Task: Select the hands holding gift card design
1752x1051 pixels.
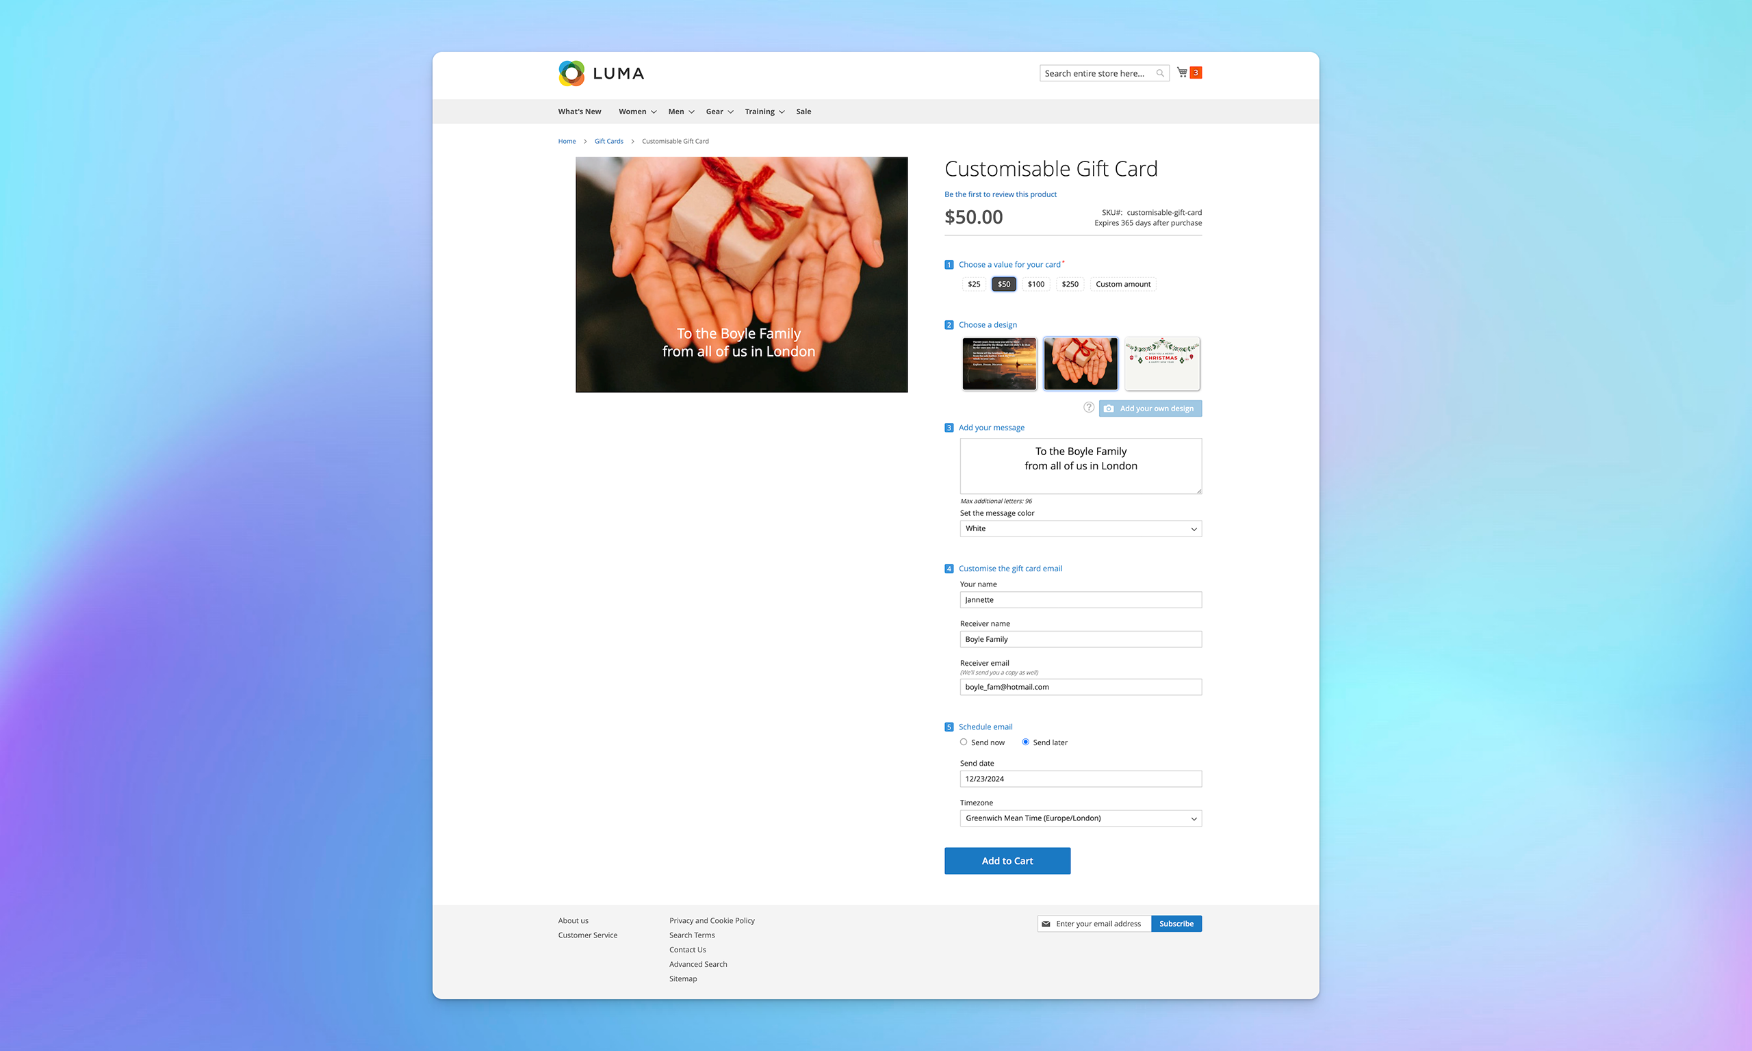Action: (1079, 361)
